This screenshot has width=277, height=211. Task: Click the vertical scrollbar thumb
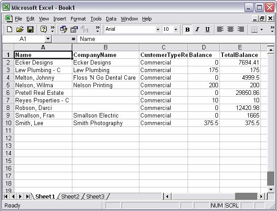click(x=270, y=179)
